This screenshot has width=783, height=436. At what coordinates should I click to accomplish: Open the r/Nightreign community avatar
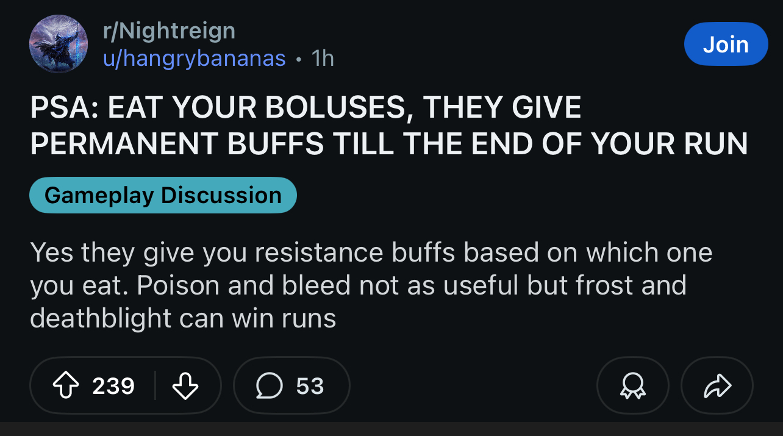coord(59,44)
